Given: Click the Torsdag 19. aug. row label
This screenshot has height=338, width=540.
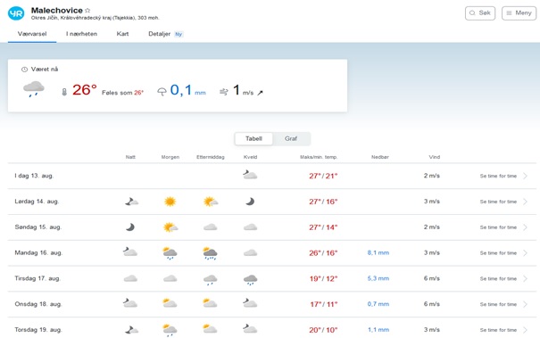Looking at the screenshot, I should pyautogui.click(x=38, y=330).
